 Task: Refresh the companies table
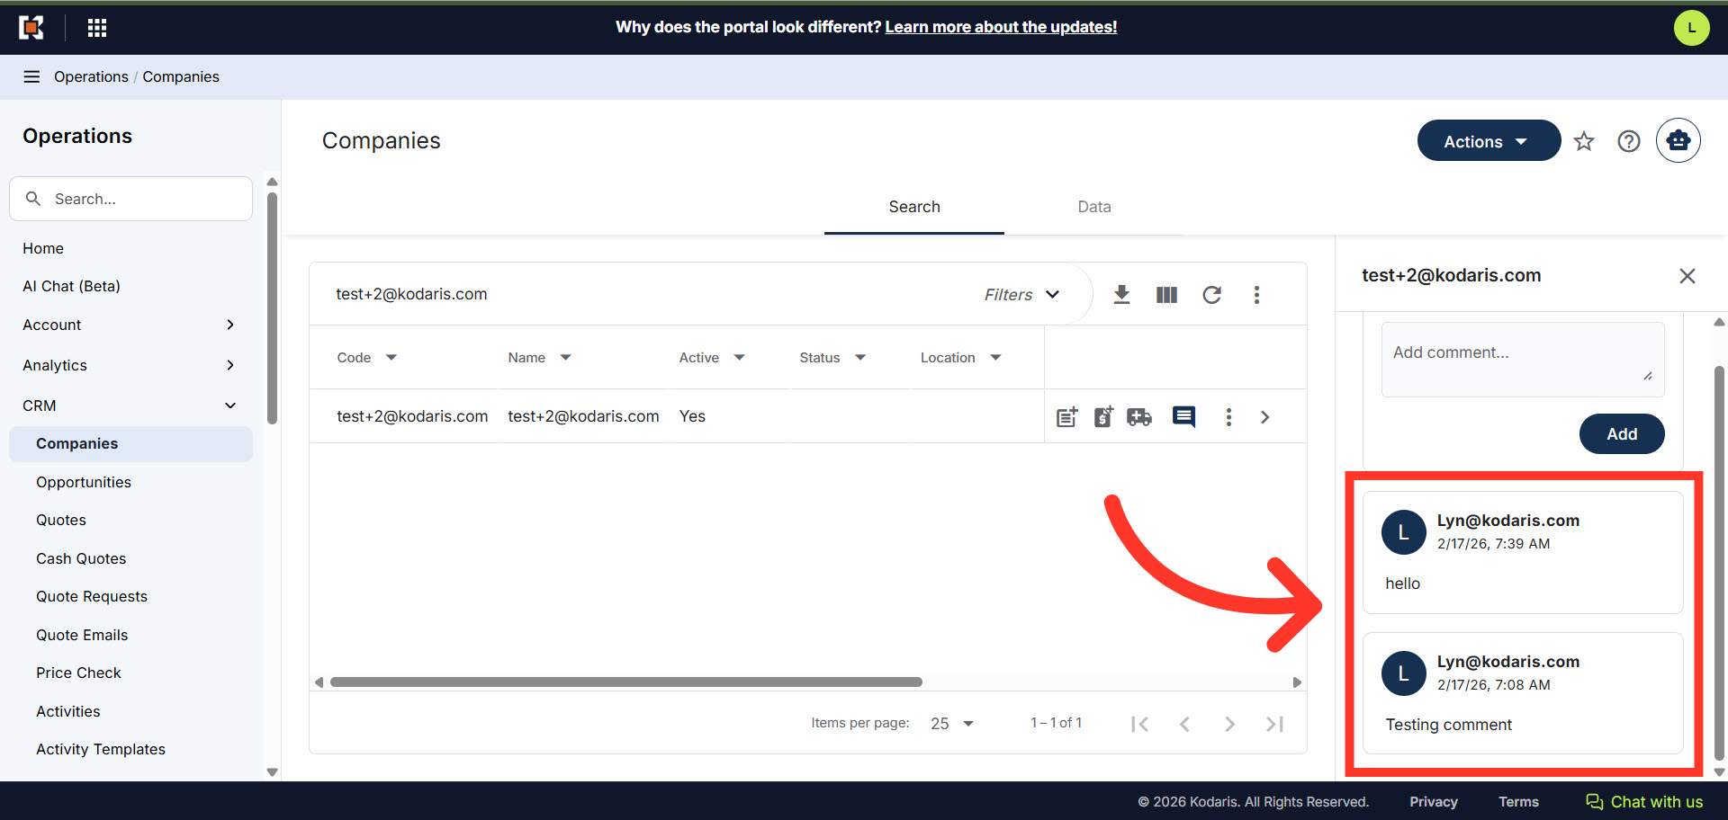click(x=1211, y=294)
